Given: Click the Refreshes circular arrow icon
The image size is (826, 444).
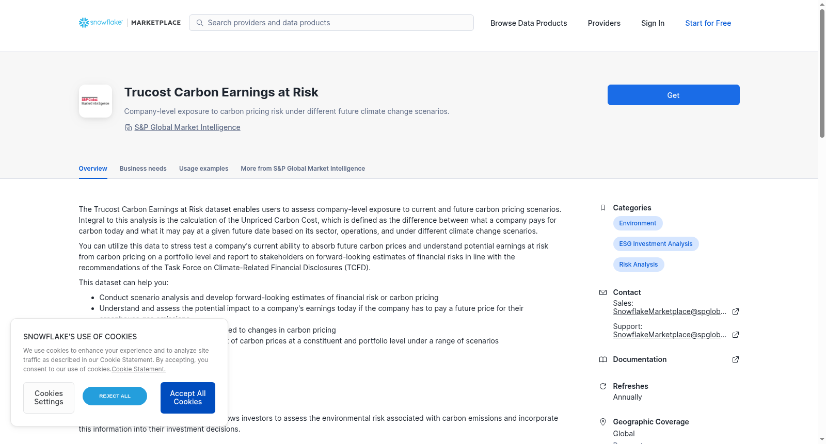Looking at the screenshot, I should (x=603, y=386).
